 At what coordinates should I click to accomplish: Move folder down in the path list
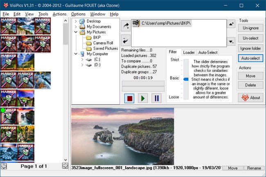point(231,41)
